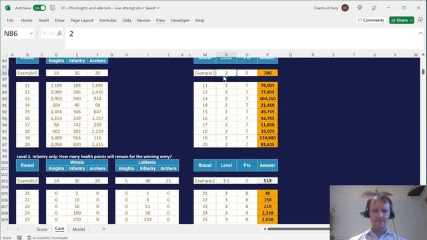427x240 pixels.
Task: Click the pen icon in title bar
Action: pos(374,8)
